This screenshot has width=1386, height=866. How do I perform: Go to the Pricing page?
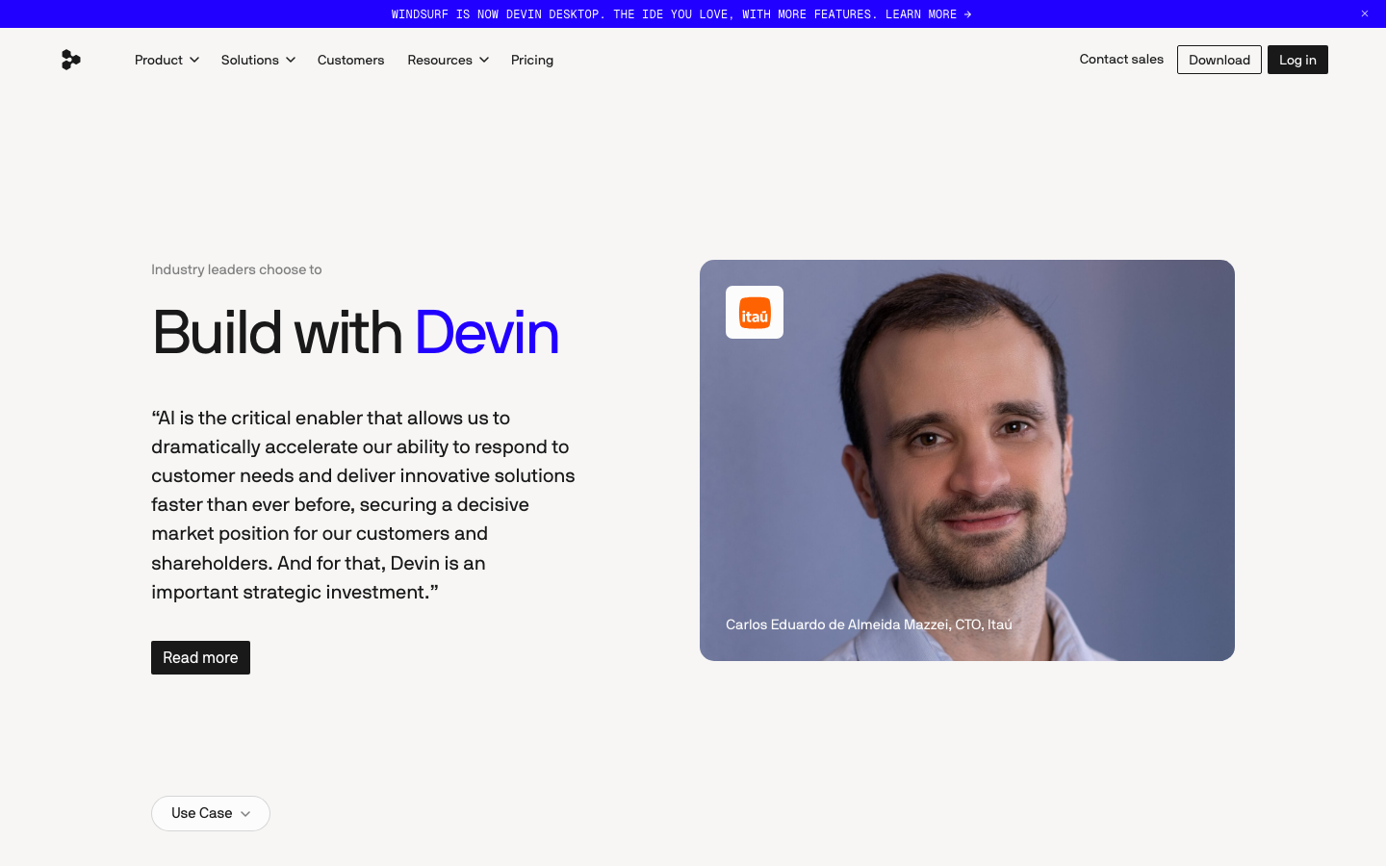tap(532, 60)
